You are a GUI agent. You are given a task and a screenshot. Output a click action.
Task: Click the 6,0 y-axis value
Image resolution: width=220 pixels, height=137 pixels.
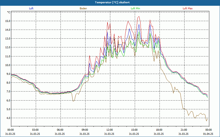click(x=9, y=100)
